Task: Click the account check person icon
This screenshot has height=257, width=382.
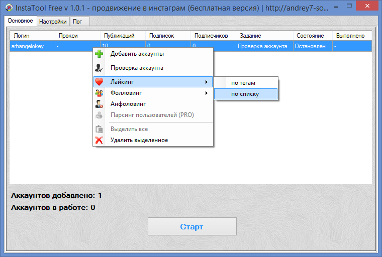Action: tap(99, 68)
